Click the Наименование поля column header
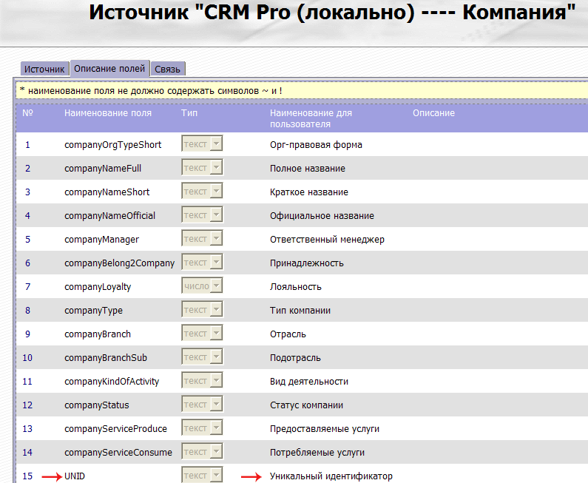This screenshot has height=483, width=588. 108,113
